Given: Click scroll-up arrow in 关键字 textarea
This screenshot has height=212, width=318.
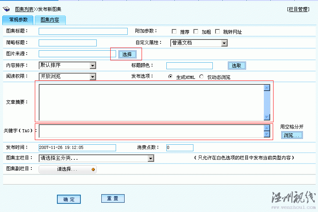Looking at the screenshot, I should click(267, 128).
